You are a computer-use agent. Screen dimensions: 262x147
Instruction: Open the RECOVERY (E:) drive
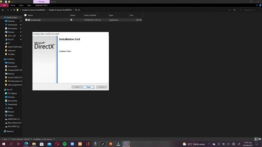[14, 127]
